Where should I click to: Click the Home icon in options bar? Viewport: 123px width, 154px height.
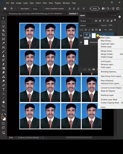(5, 9)
